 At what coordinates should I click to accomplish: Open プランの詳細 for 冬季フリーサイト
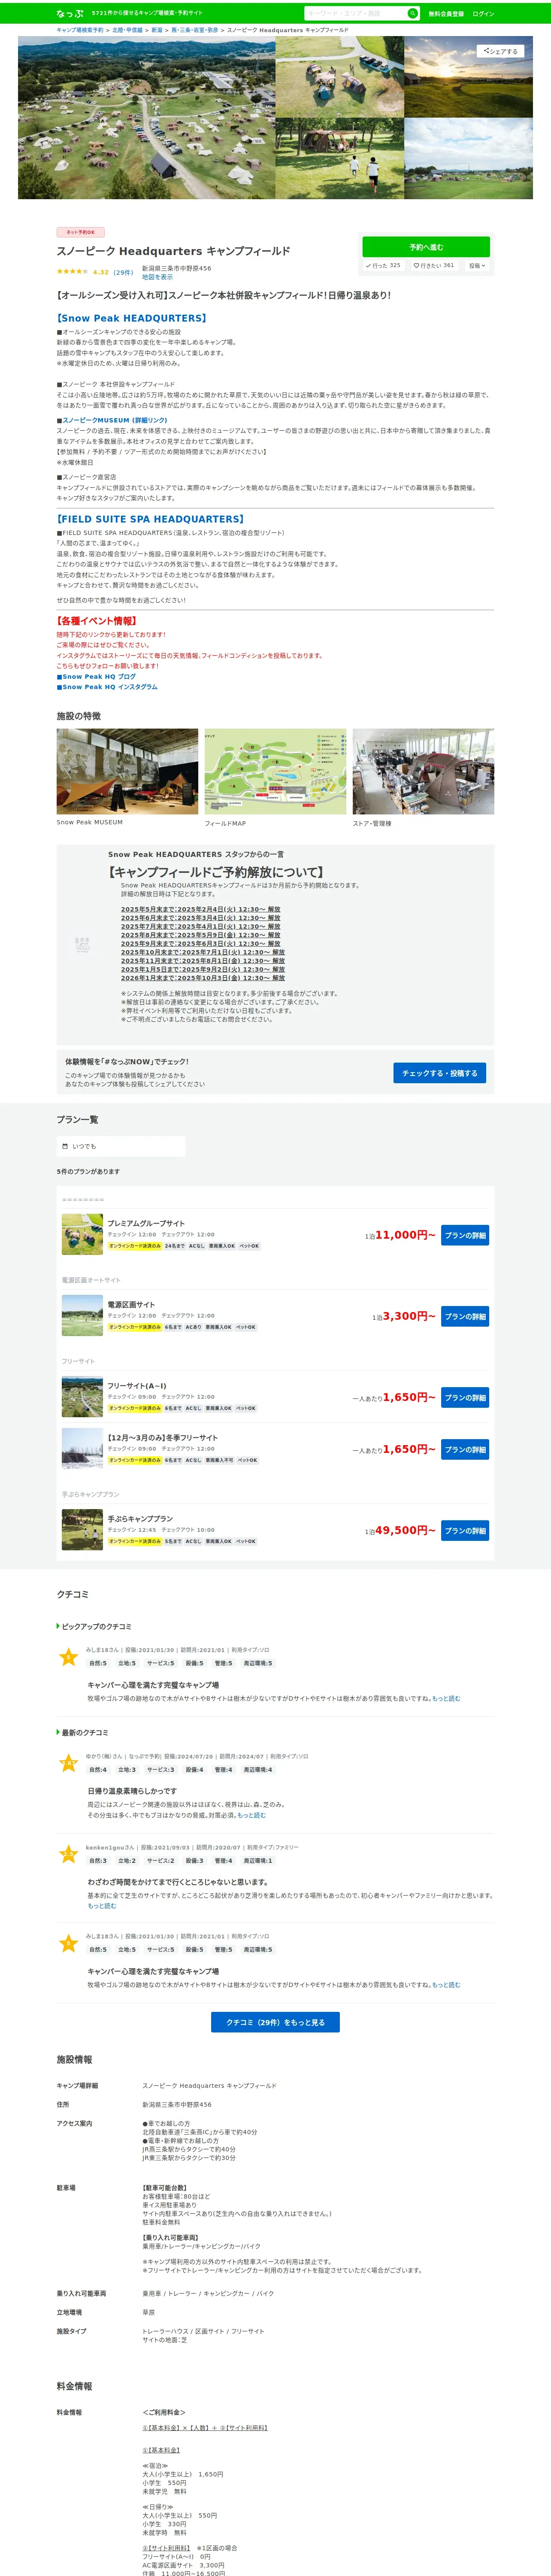pyautogui.click(x=465, y=1449)
